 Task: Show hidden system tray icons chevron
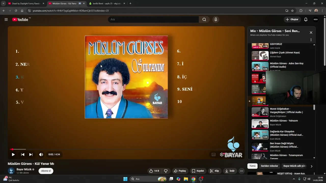pyautogui.click(x=294, y=179)
